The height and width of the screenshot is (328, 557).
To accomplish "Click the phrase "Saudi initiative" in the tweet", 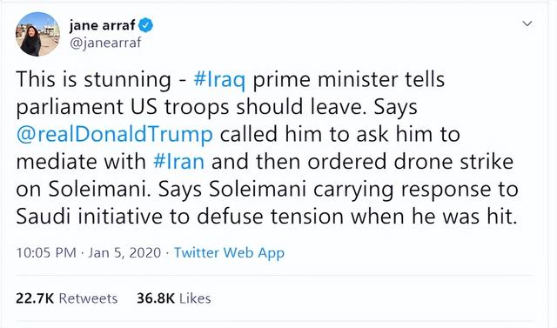I will pos(89,216).
